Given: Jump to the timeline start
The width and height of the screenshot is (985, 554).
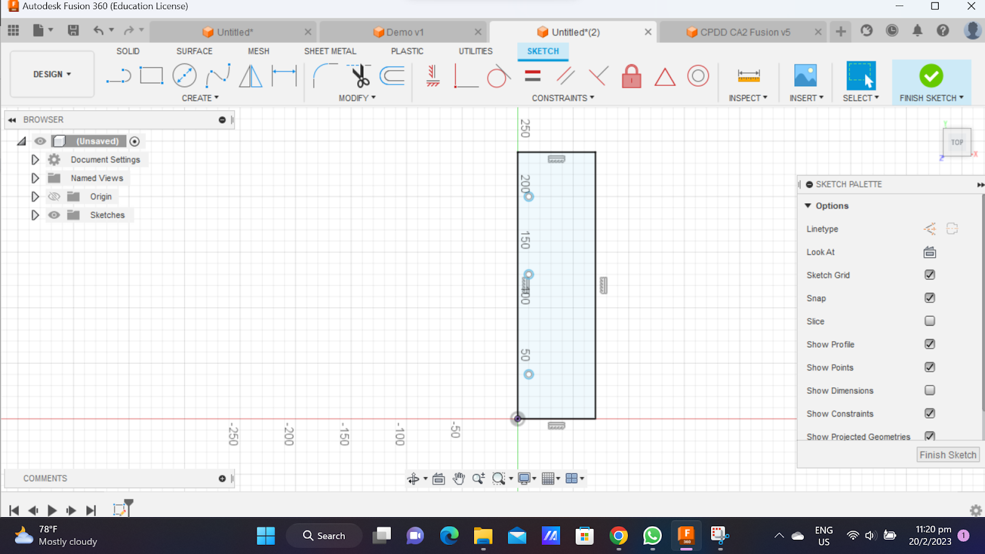Looking at the screenshot, I should pyautogui.click(x=14, y=510).
